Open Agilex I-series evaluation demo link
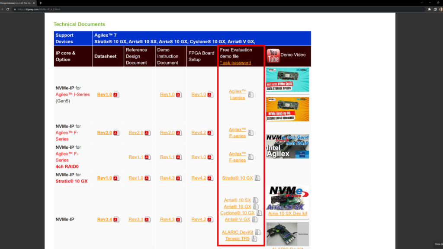The height and width of the screenshot is (249, 443). coord(238,95)
